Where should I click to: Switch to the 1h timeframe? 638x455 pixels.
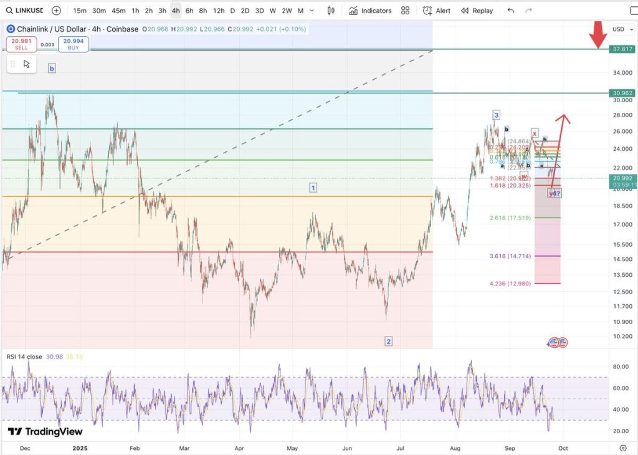(x=135, y=11)
